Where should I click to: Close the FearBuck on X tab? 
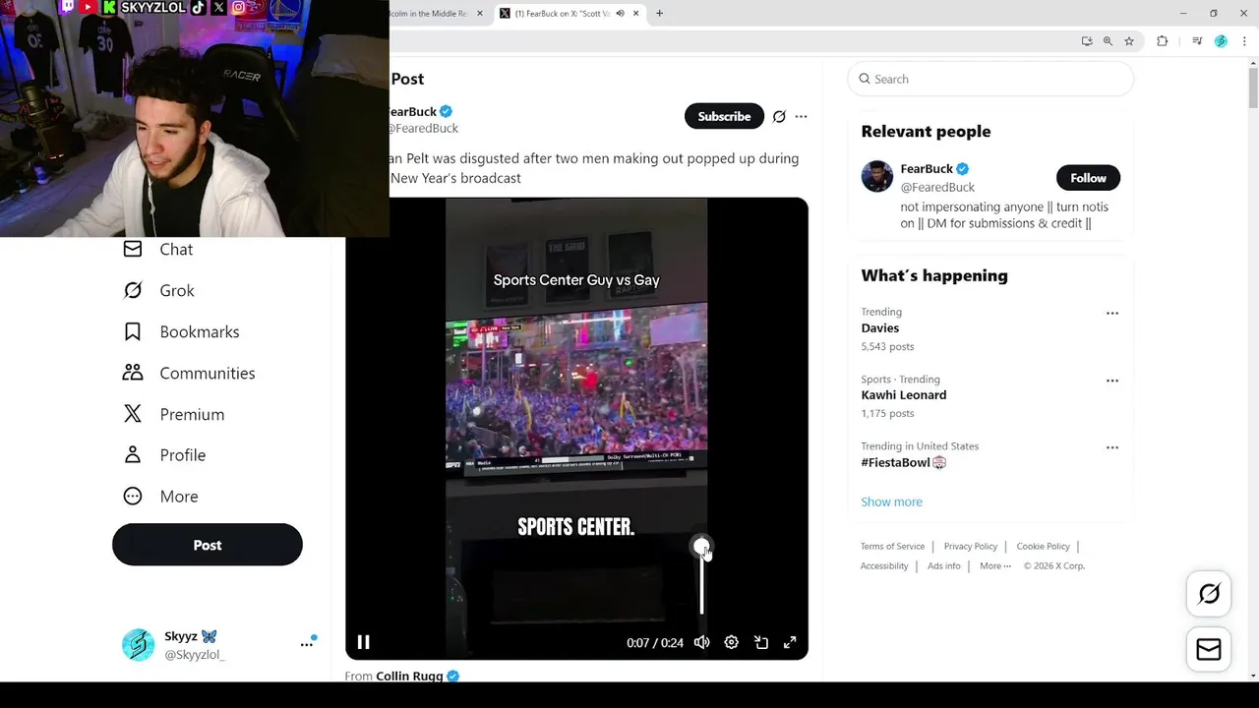(x=635, y=13)
